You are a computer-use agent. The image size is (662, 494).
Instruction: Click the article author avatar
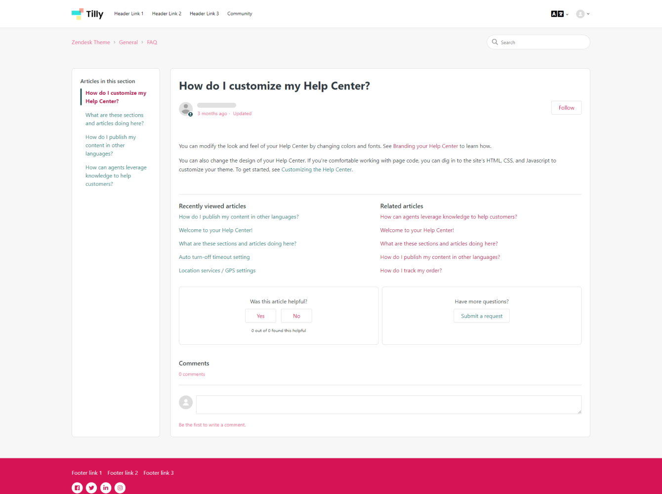186,109
